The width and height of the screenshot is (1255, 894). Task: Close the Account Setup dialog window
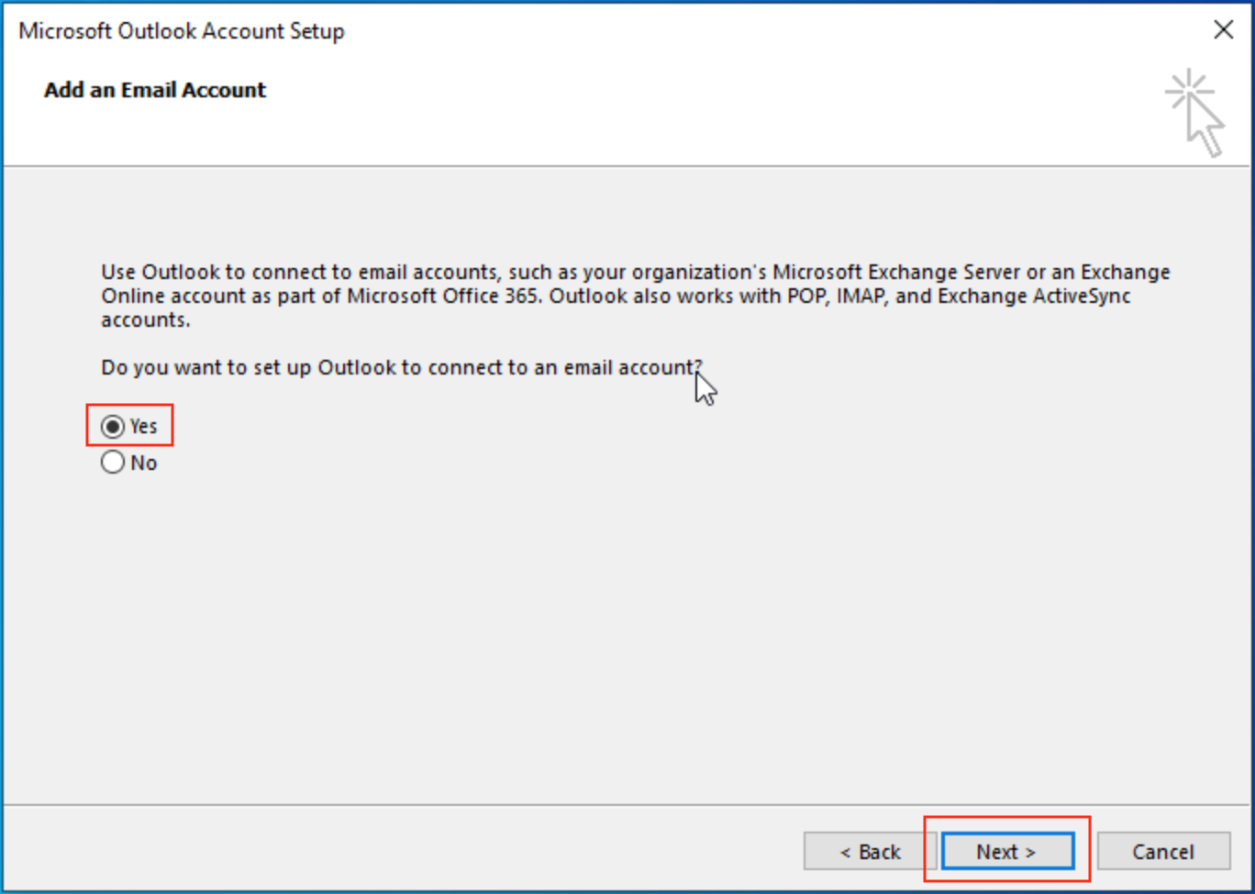[1223, 30]
